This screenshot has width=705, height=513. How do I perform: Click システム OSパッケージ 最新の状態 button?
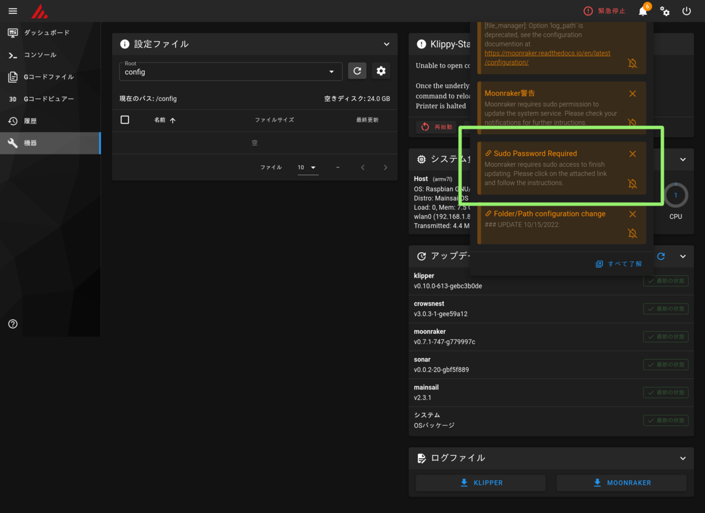coord(666,420)
